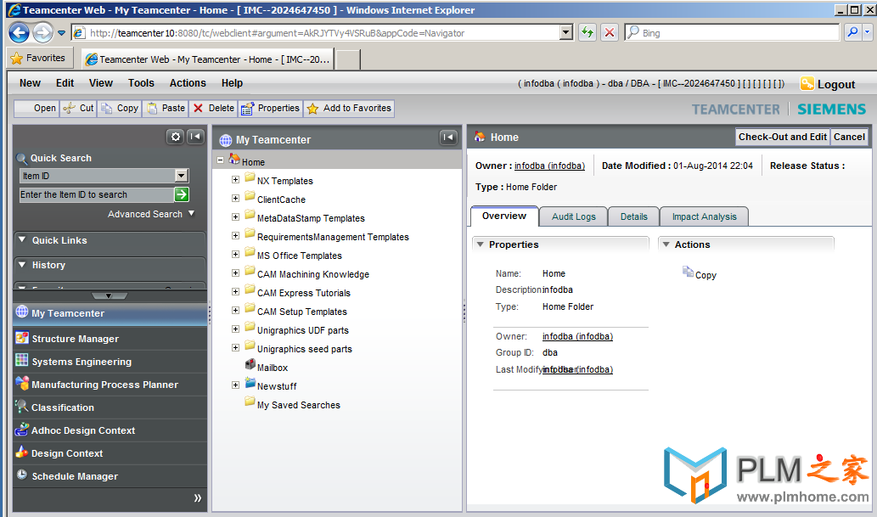
Task: Click the Logout icon
Action: (x=807, y=84)
